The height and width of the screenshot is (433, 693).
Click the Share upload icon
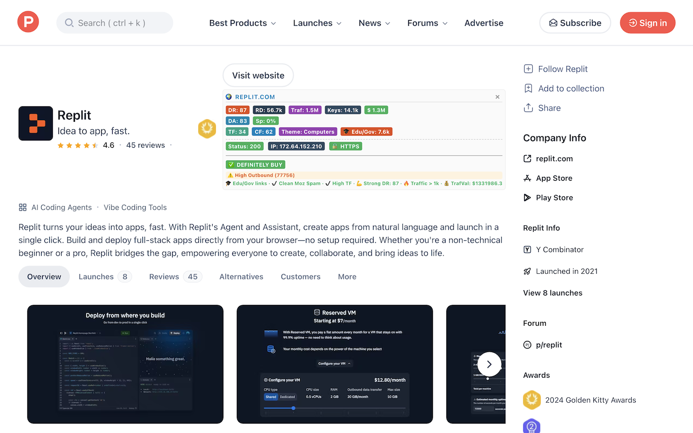(x=528, y=108)
